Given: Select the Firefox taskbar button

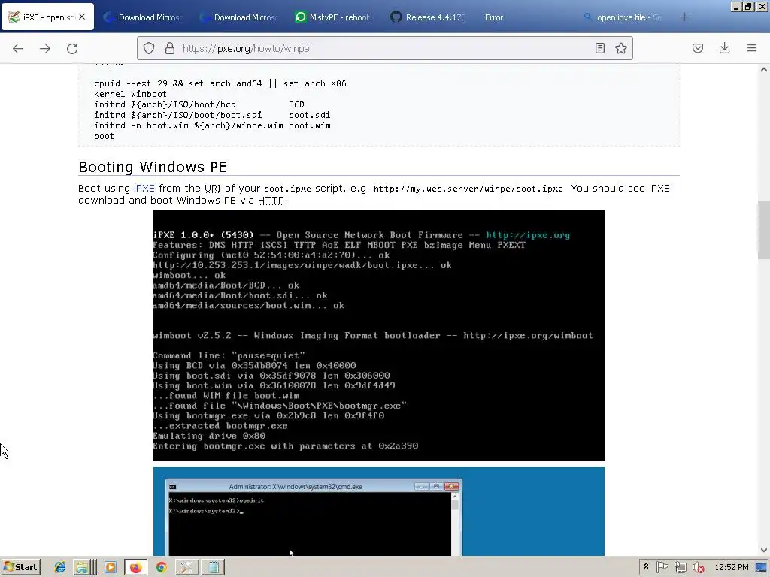Looking at the screenshot, I should [x=136, y=568].
